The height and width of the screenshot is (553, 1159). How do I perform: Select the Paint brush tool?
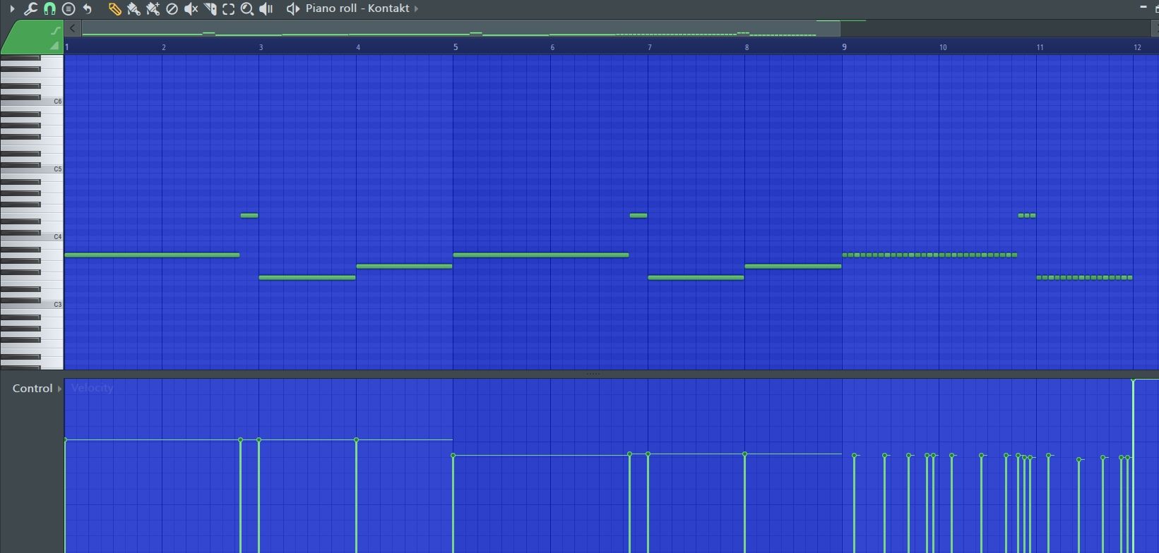(133, 9)
